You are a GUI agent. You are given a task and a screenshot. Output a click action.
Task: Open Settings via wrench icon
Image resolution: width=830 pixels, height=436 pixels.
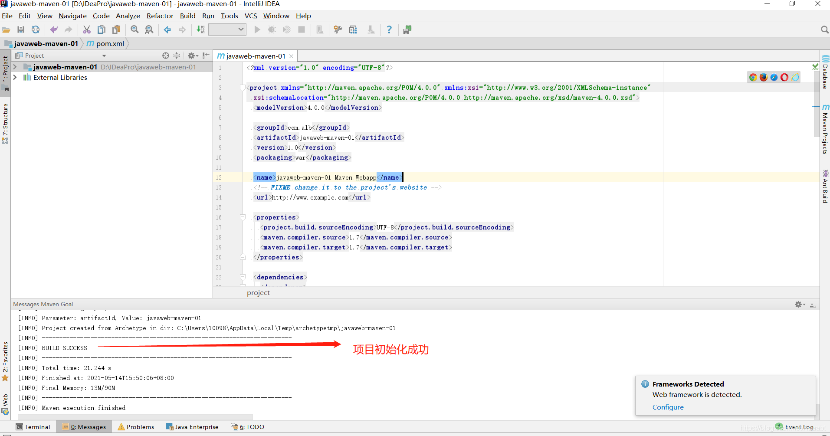(338, 30)
